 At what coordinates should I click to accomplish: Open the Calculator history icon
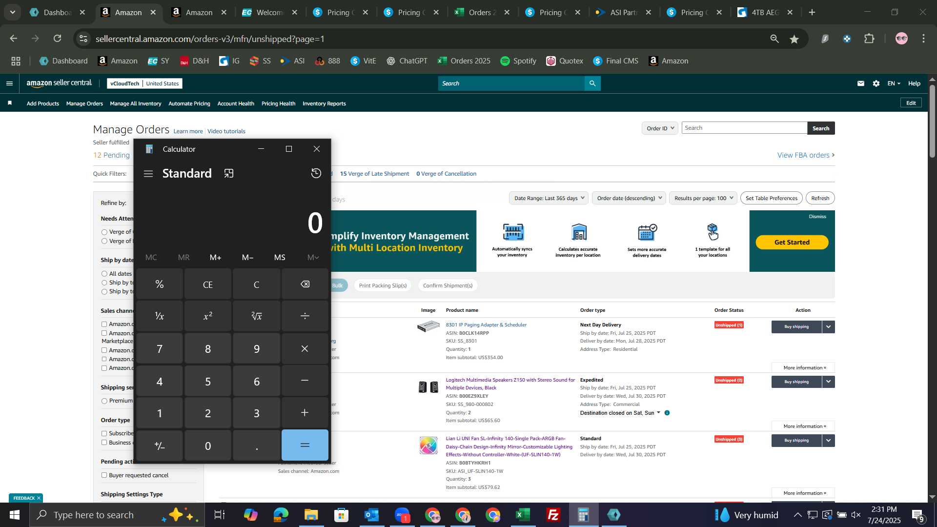316,173
